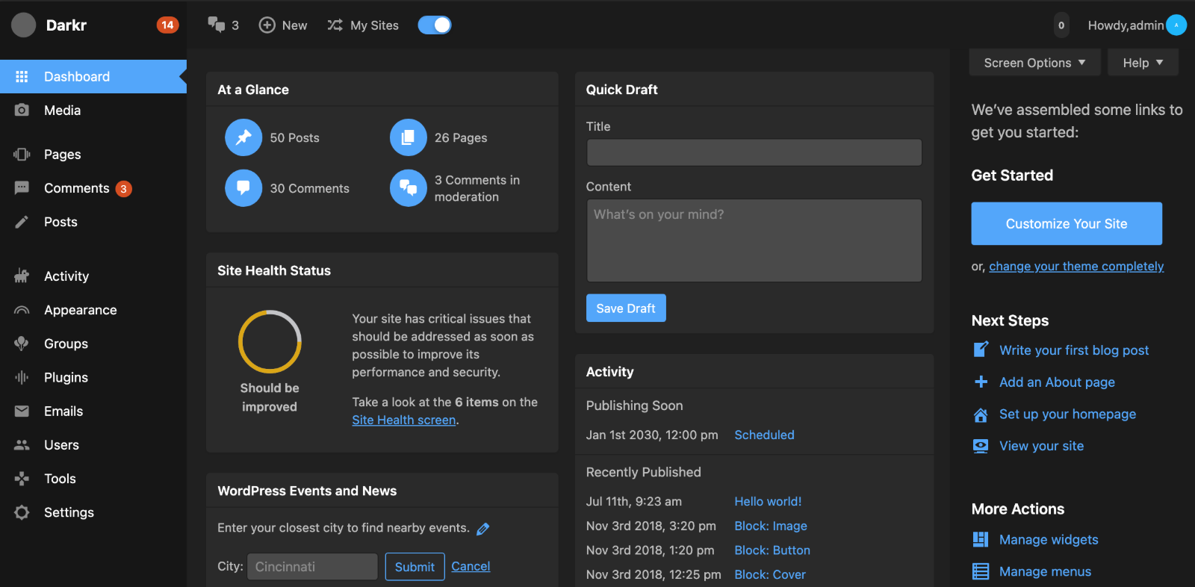Open the Settings menu item
The image size is (1195, 587).
coord(93,512)
